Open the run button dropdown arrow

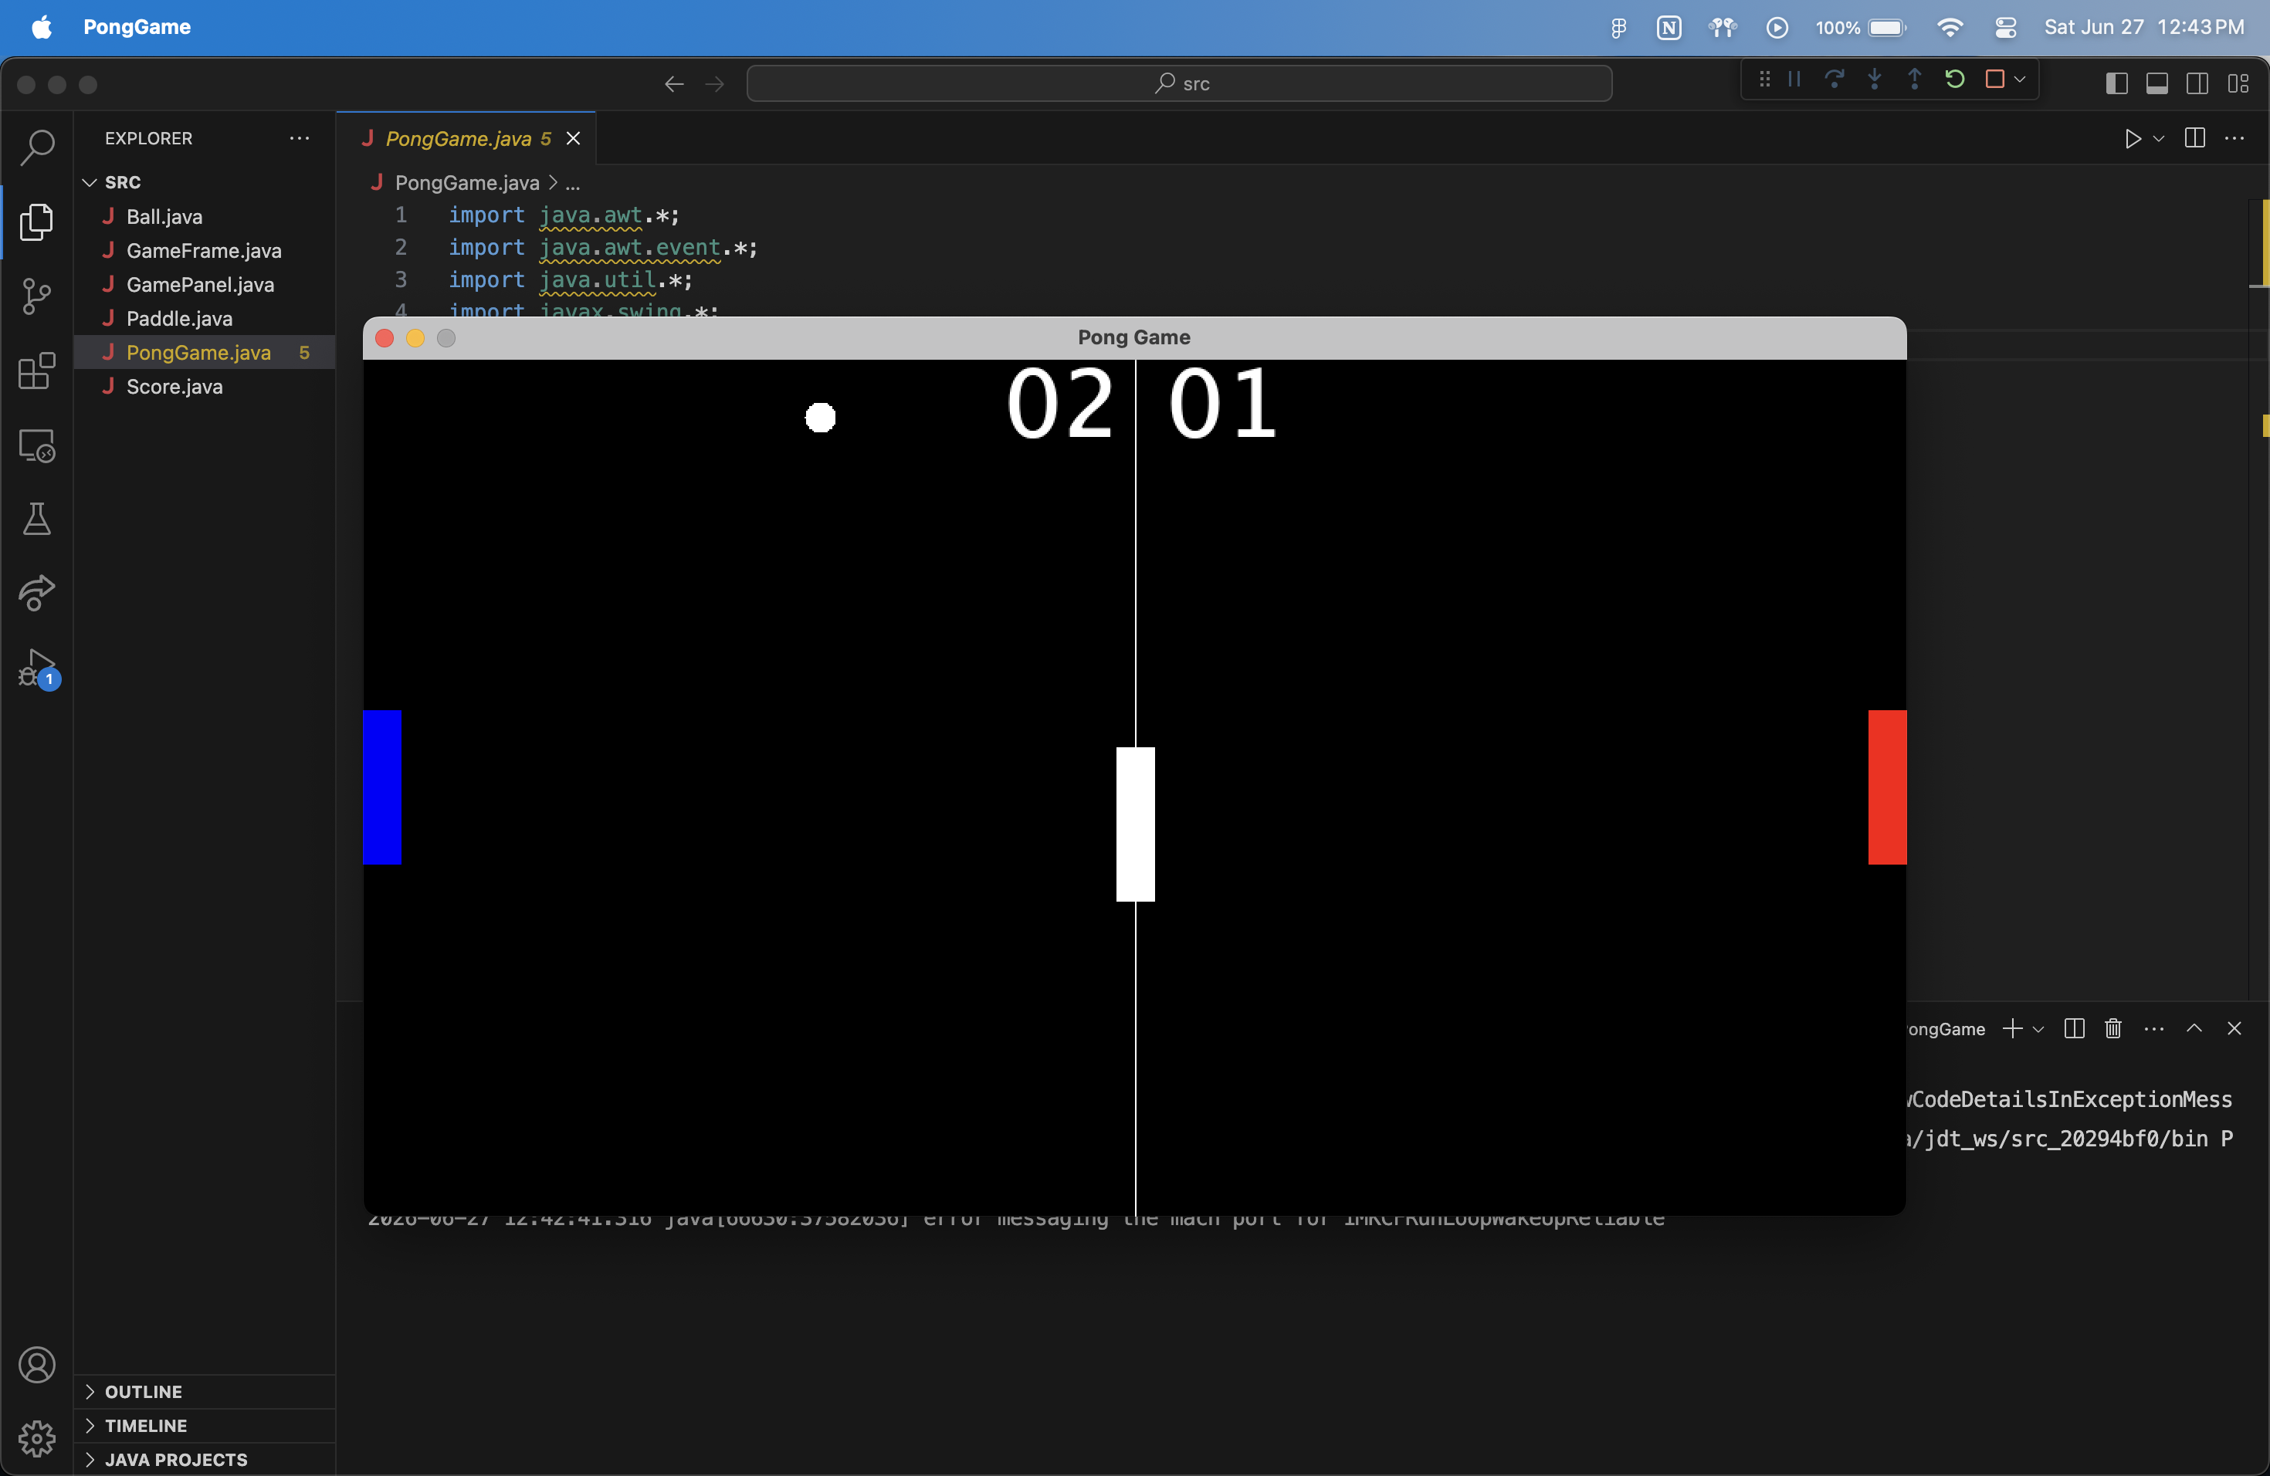[x=2158, y=139]
